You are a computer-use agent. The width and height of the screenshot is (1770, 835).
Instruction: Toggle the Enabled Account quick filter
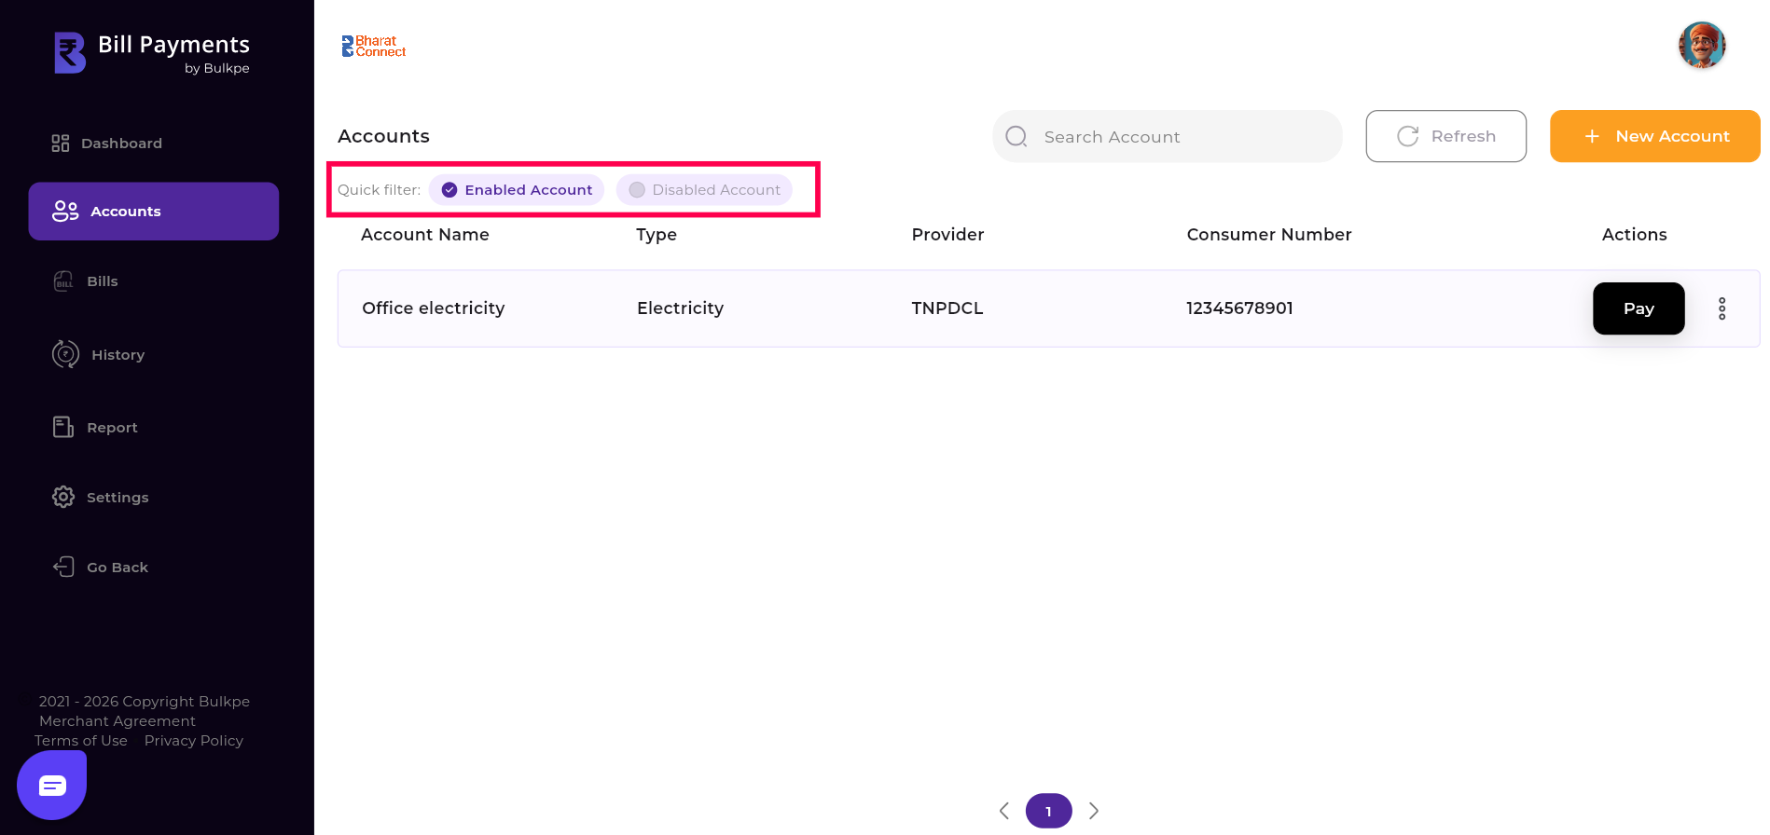click(517, 190)
